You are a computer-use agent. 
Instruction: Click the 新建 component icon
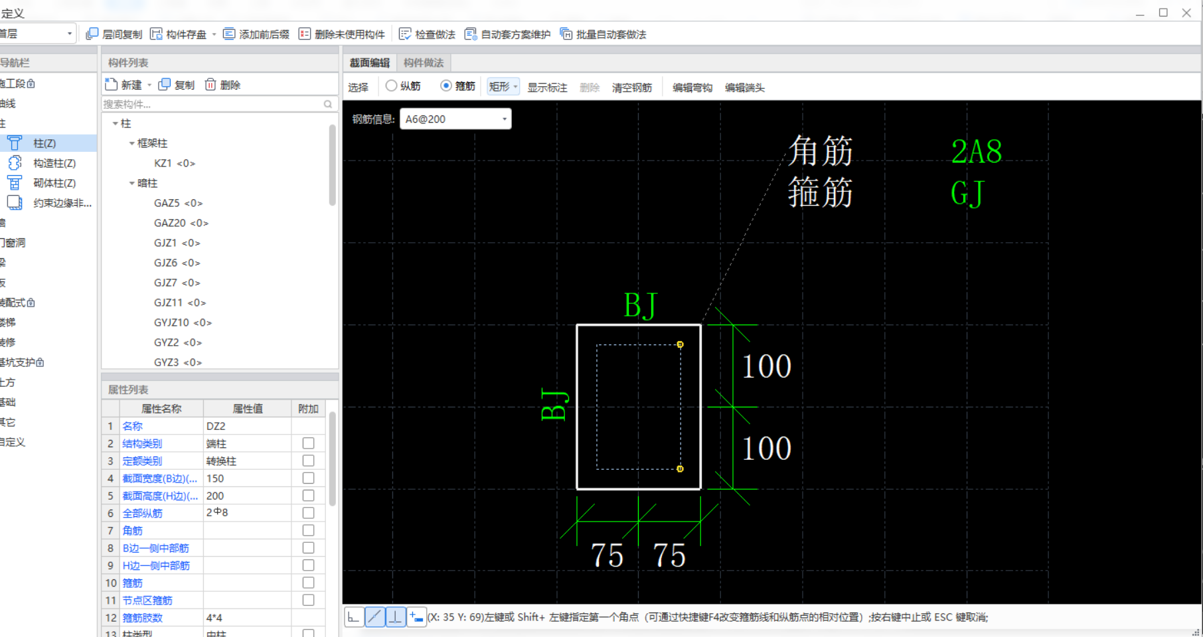click(112, 84)
